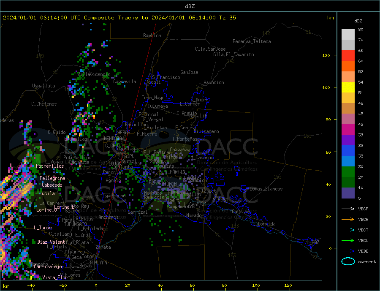Click the cyan 'current' ellipse symbol
Image resolution: width=380 pixels, height=291 pixels.
point(348,261)
